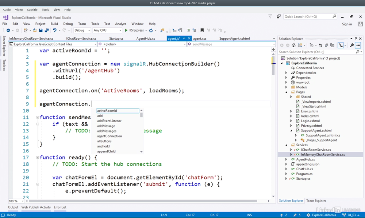365x218 pixels.
Task: Open the Server Explorer side tab
Action: point(4,46)
